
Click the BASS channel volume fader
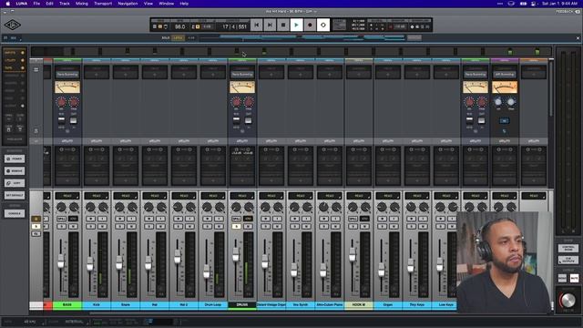[x=61, y=261]
